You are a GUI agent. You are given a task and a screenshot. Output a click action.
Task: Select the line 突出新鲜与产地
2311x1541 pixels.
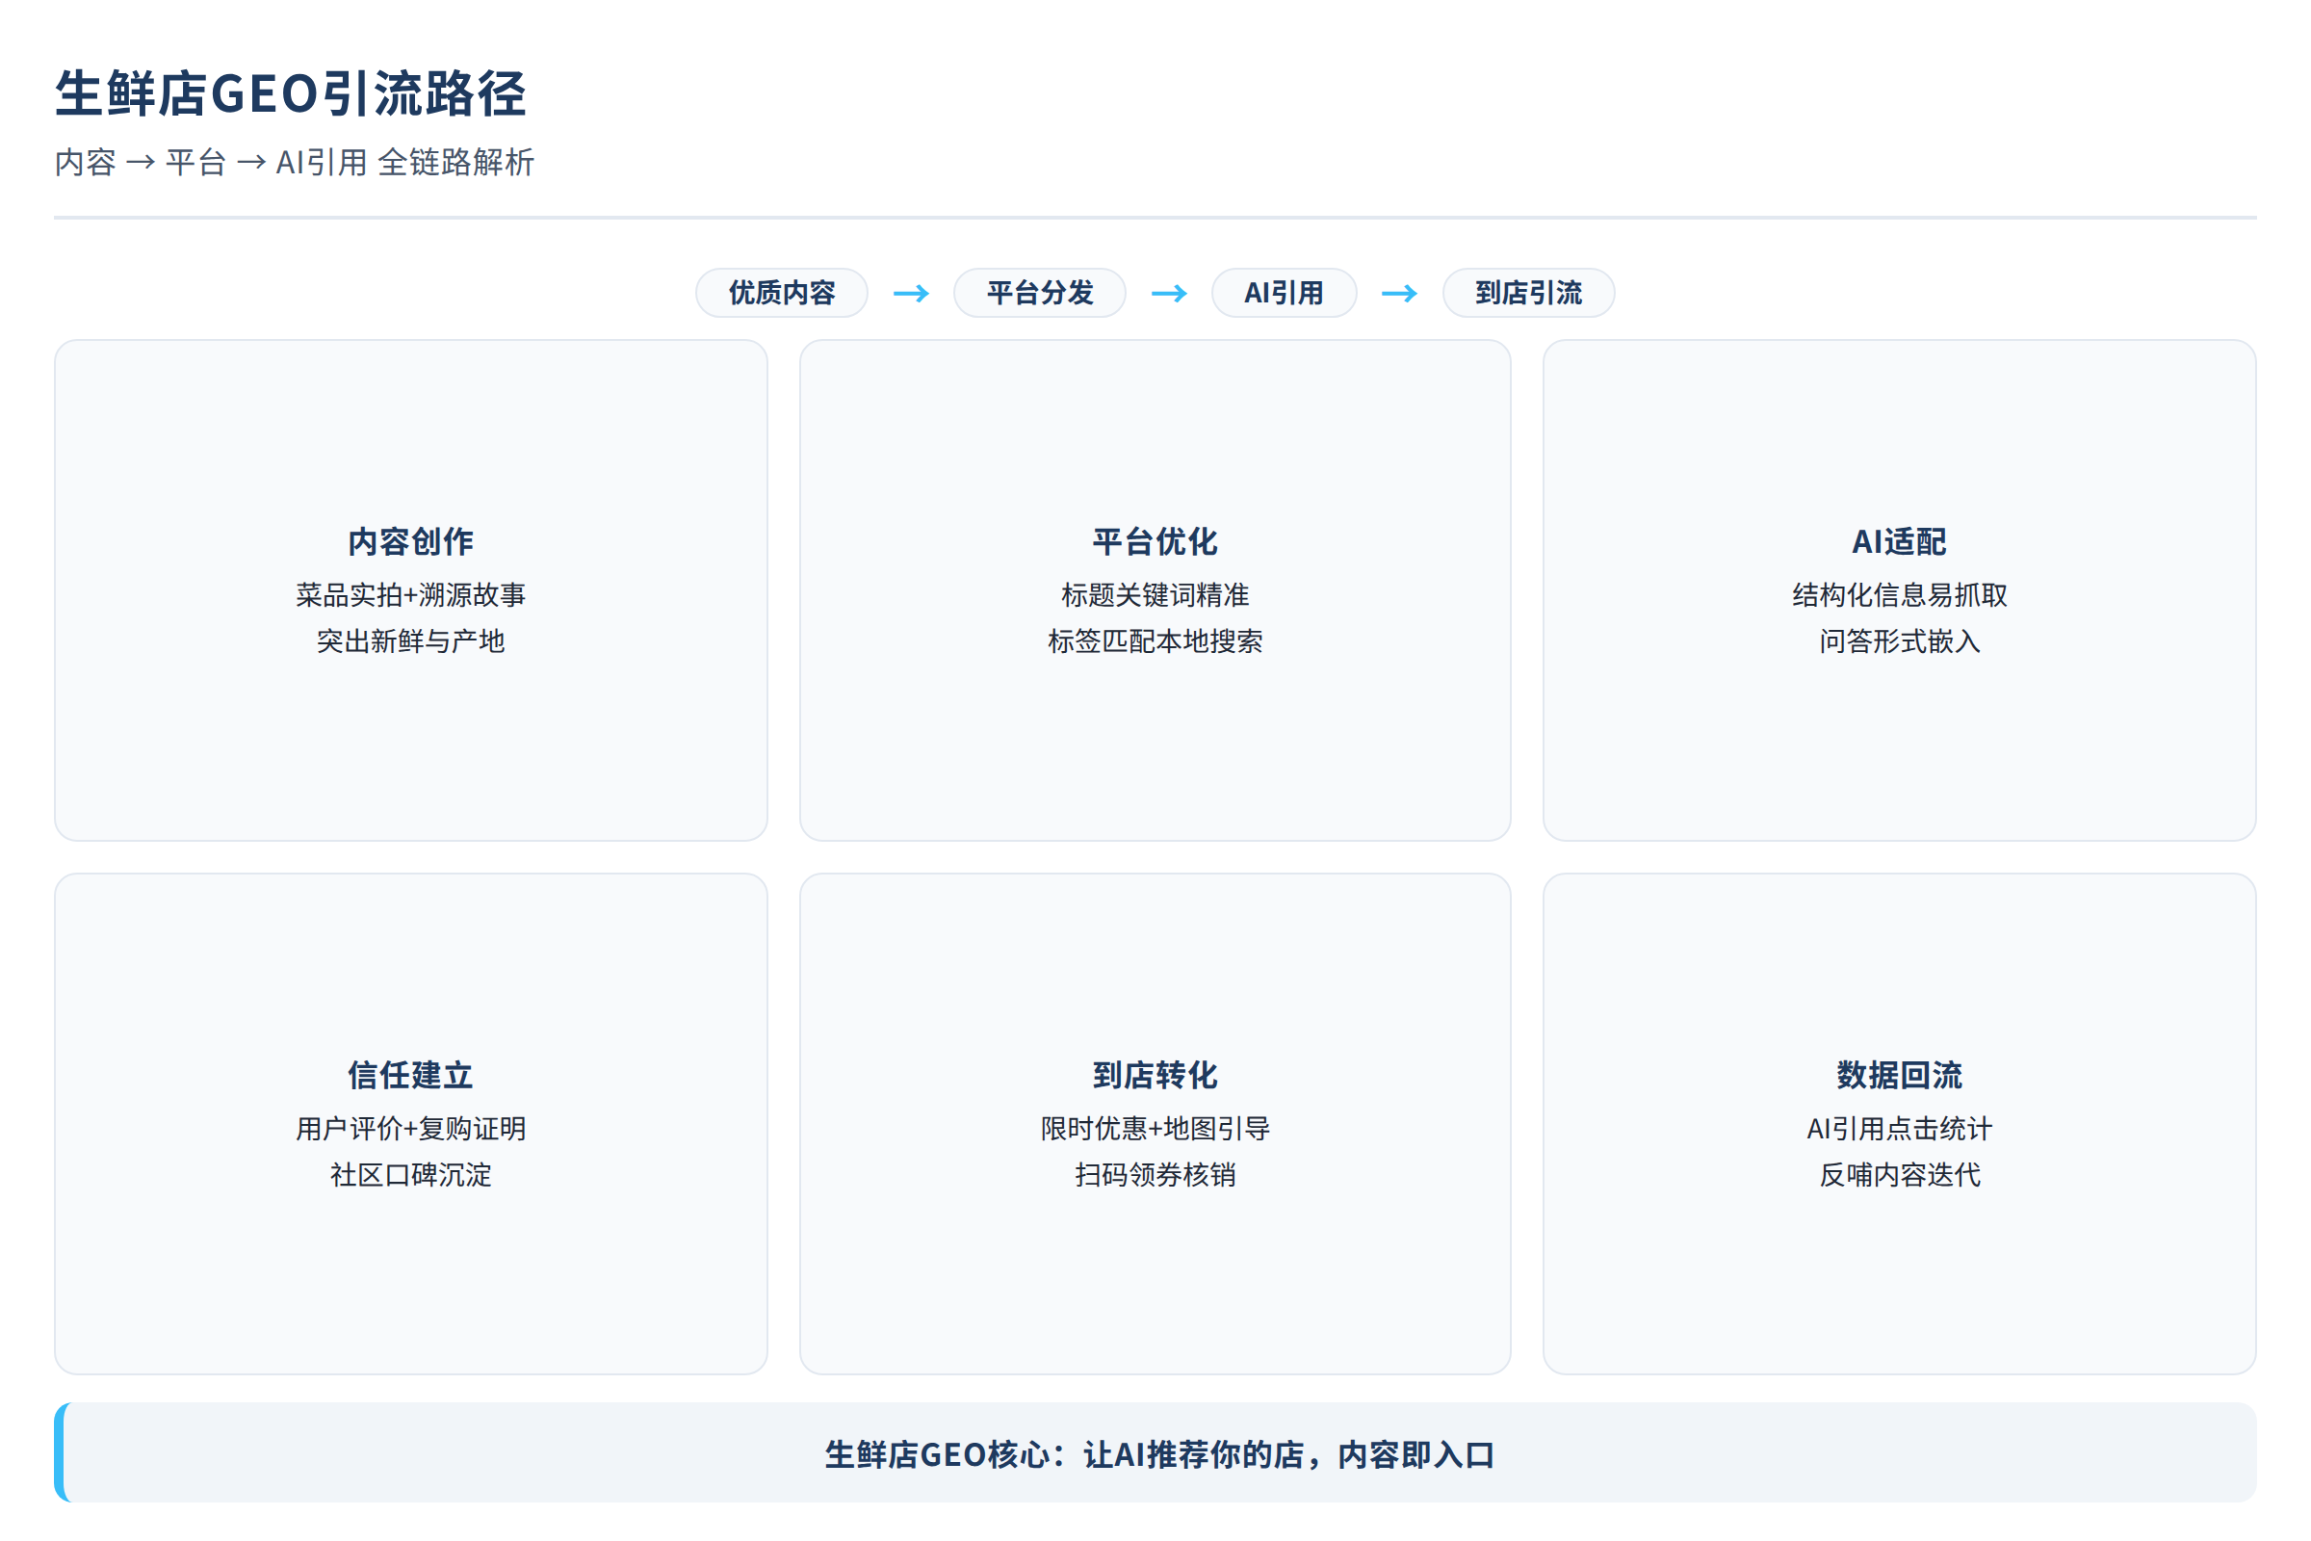click(411, 640)
